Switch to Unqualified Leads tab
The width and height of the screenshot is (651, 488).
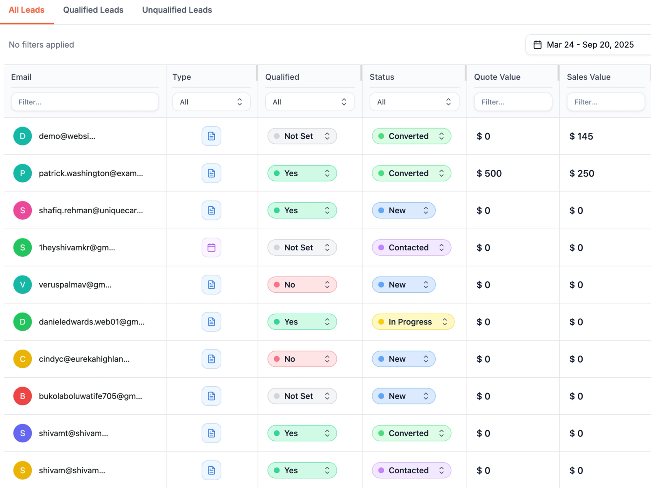pos(177,10)
